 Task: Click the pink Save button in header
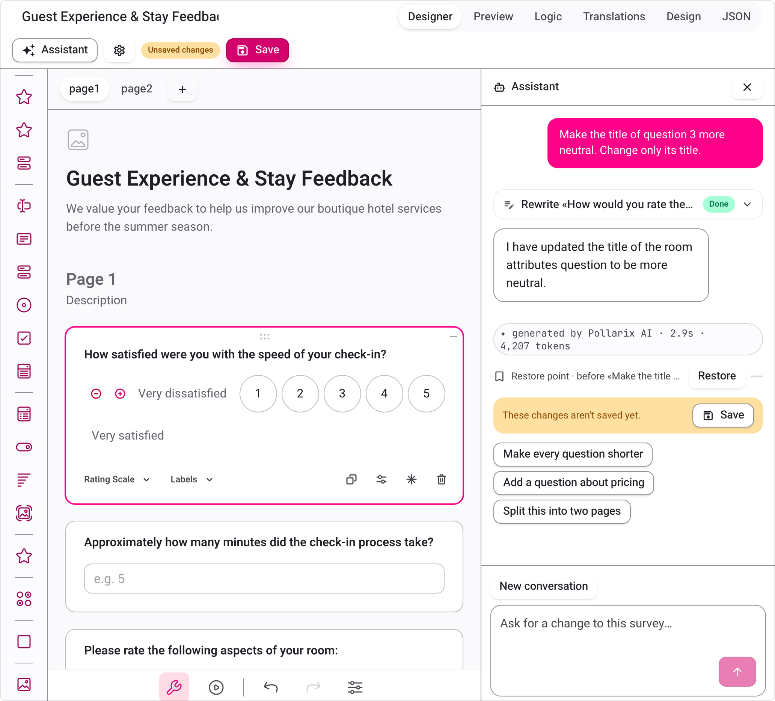(x=258, y=50)
